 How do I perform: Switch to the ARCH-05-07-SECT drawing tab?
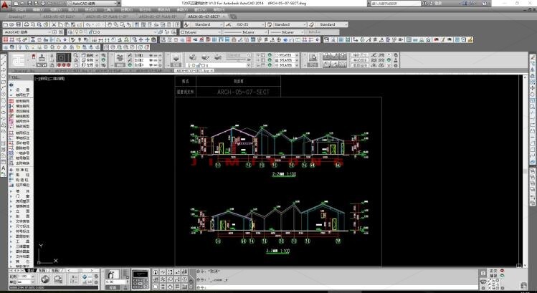tap(204, 16)
